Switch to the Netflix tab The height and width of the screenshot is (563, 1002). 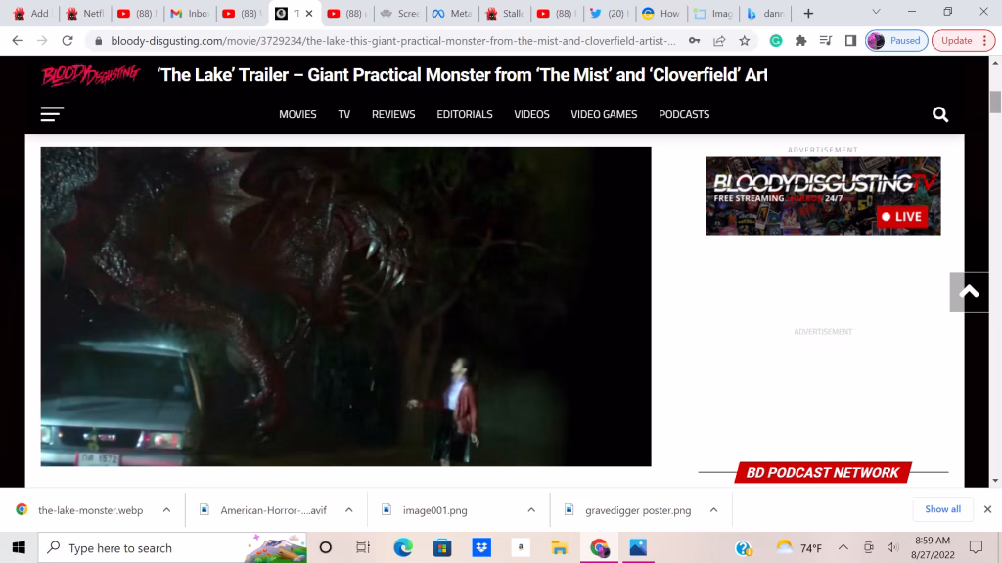[86, 14]
